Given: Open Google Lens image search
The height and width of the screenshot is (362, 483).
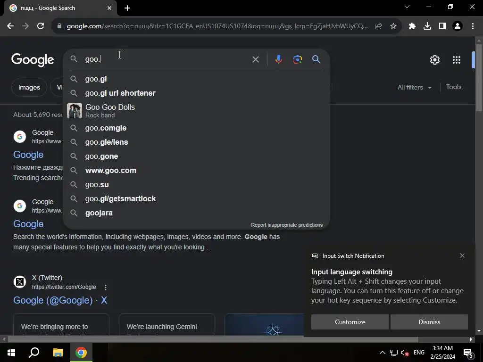Looking at the screenshot, I should [x=297, y=59].
